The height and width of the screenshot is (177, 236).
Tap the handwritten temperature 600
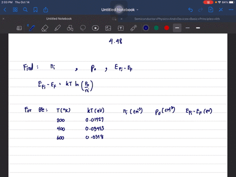tap(60, 138)
